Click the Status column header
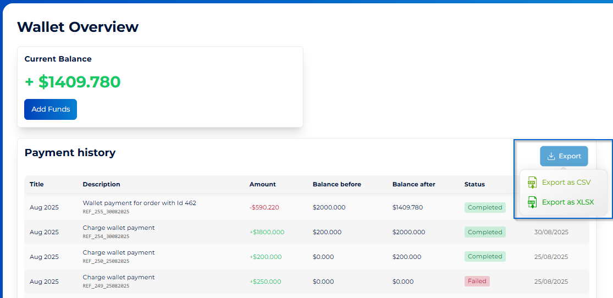The width and height of the screenshot is (613, 298). point(474,184)
